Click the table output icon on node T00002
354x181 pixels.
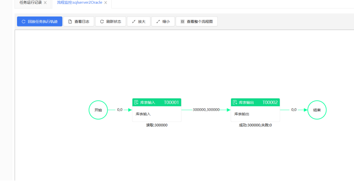coord(235,103)
